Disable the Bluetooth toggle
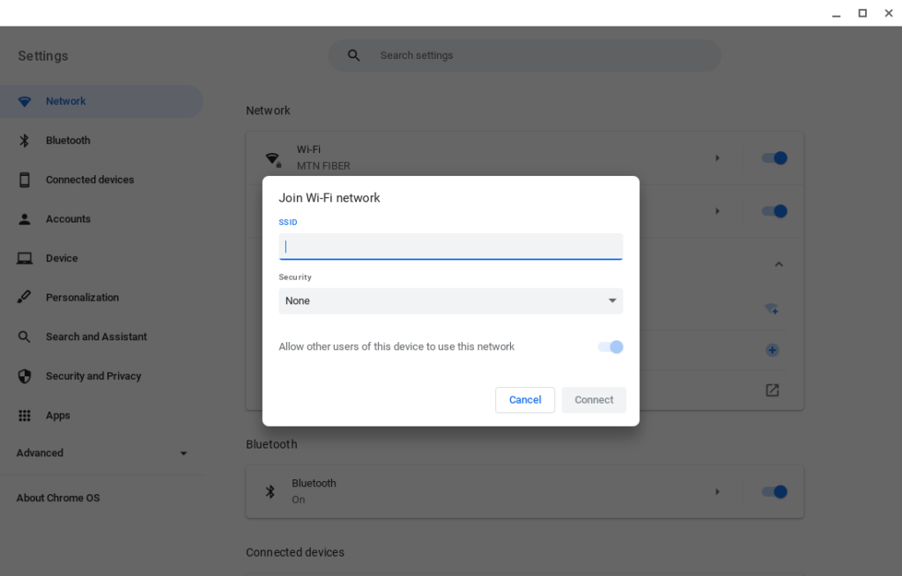Viewport: 902px width, 576px height. [774, 492]
